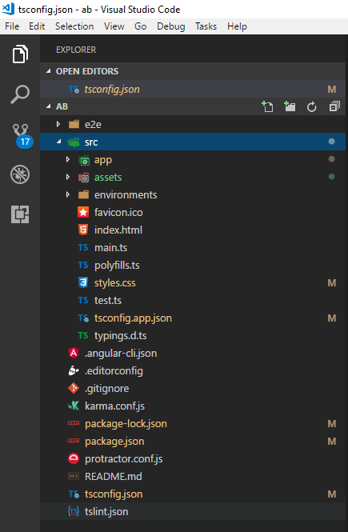
Task: Click the Refresh Explorer icon
Action: [311, 107]
